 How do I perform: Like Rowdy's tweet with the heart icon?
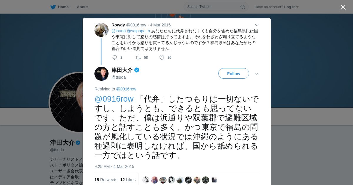[x=162, y=58]
